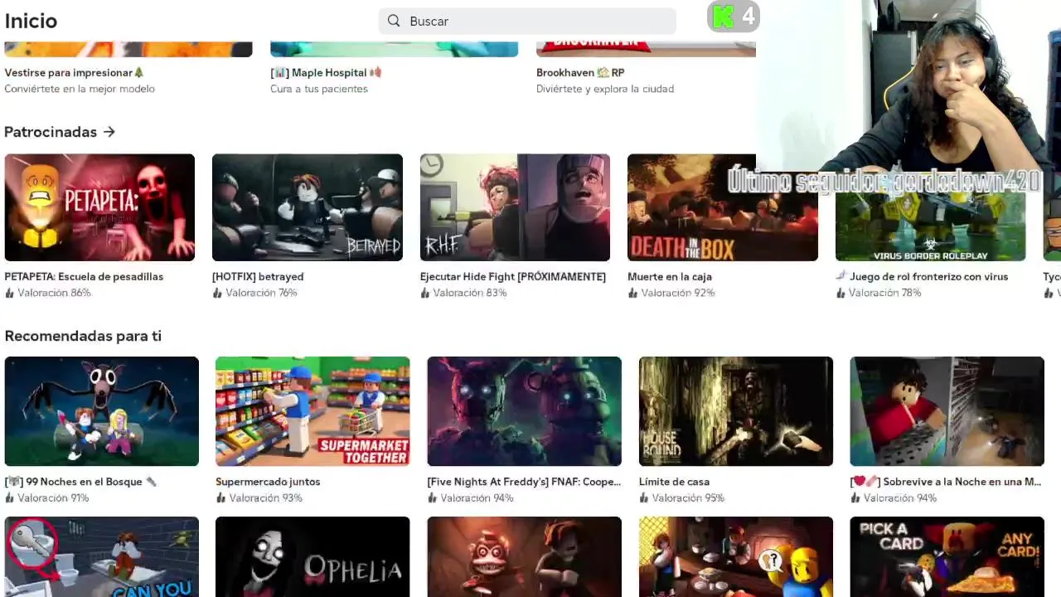Click thumbs-up icon under FNAF title
The width and height of the screenshot is (1061, 597).
pos(433,498)
